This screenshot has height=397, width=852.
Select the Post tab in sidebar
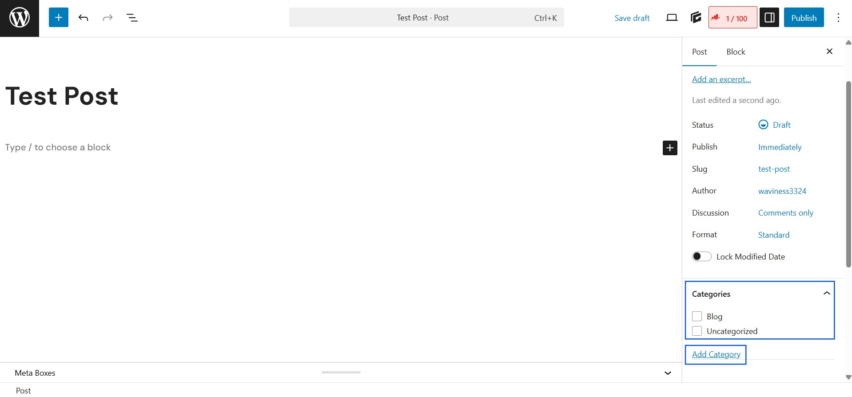tap(699, 52)
